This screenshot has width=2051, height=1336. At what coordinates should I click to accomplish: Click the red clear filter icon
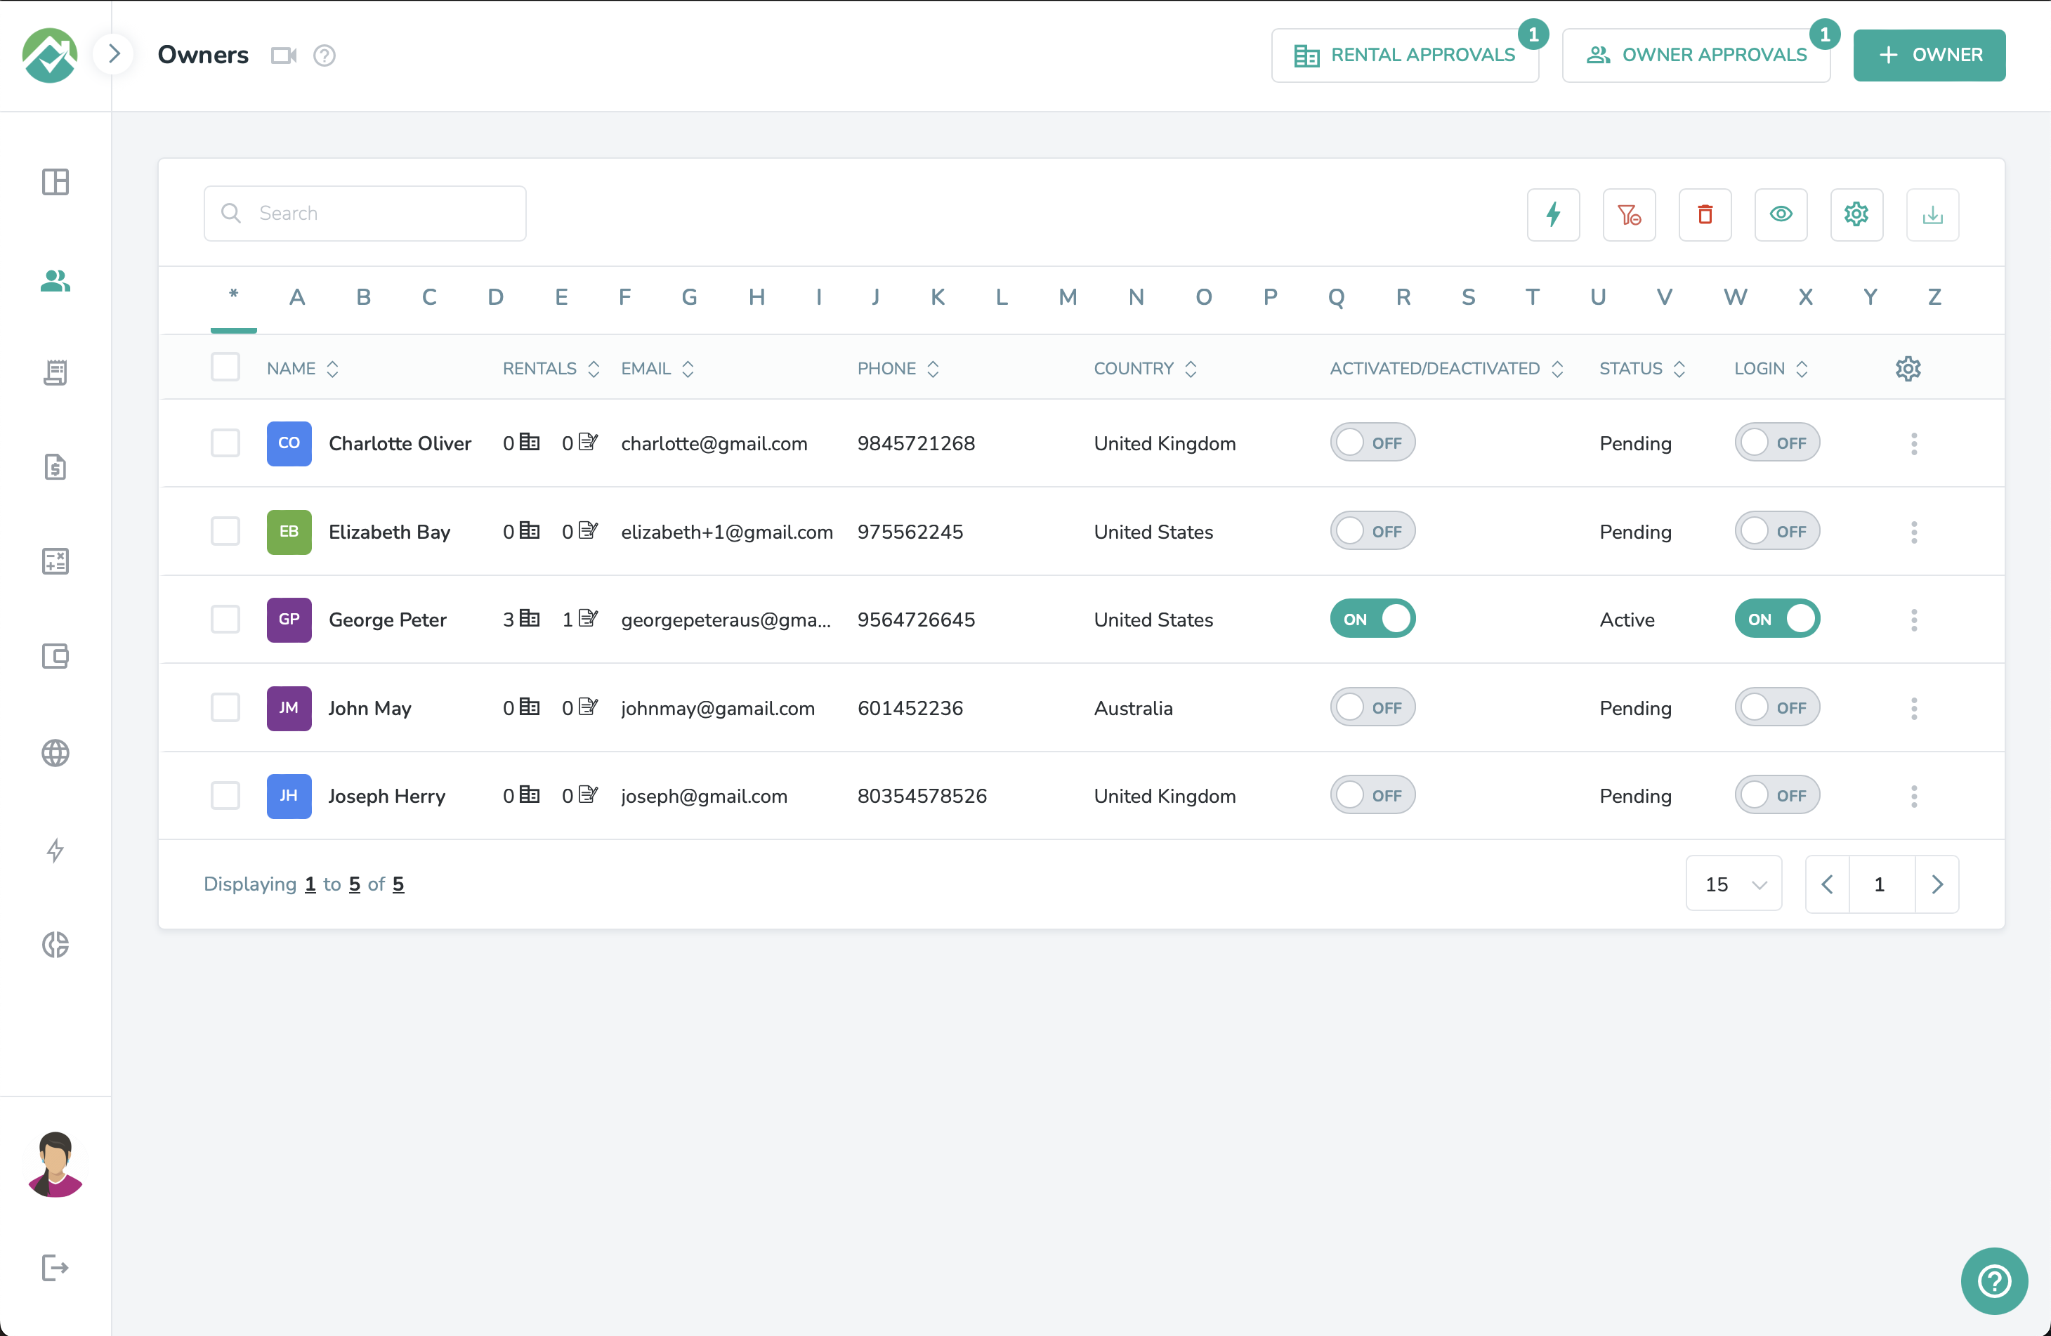(x=1629, y=215)
